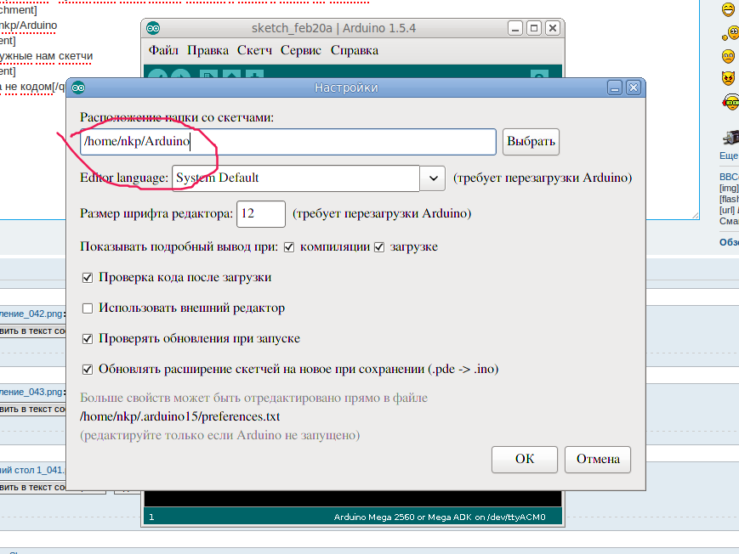Open the Скетч menu

click(254, 50)
